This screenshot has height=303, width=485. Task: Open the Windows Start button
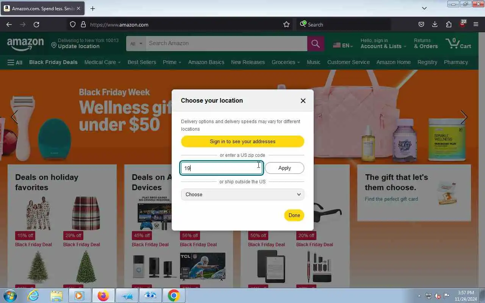click(x=10, y=295)
